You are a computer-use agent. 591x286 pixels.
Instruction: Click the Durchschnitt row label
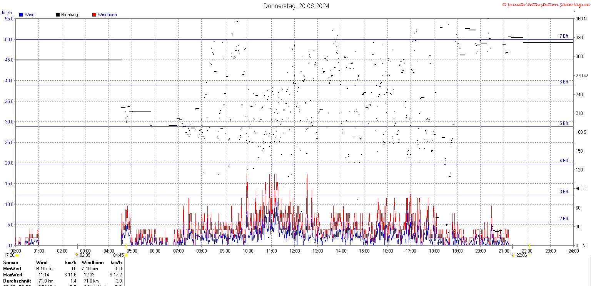coord(17,281)
